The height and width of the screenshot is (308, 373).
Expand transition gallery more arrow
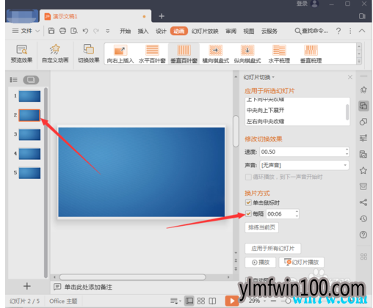pyautogui.click(x=359, y=62)
